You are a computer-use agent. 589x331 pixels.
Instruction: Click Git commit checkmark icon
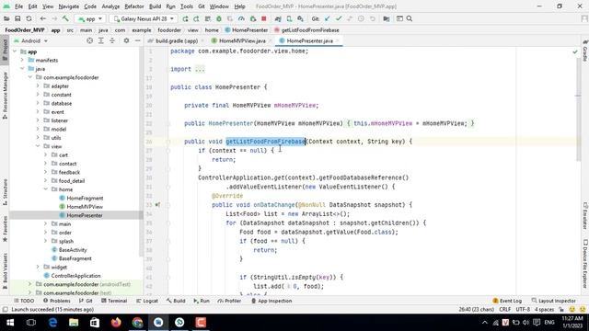tap(339, 18)
